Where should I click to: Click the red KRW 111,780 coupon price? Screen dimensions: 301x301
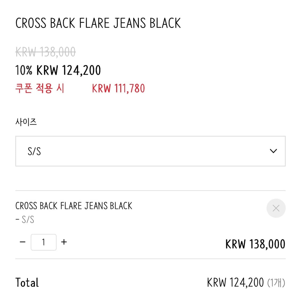pyautogui.click(x=118, y=88)
